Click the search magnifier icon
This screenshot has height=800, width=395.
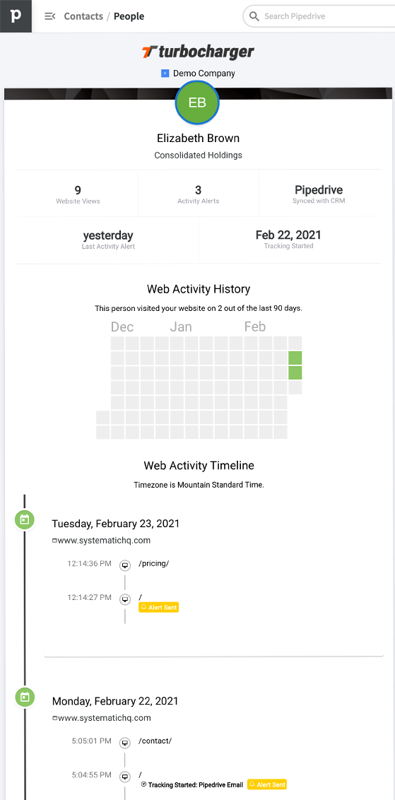pyautogui.click(x=254, y=16)
